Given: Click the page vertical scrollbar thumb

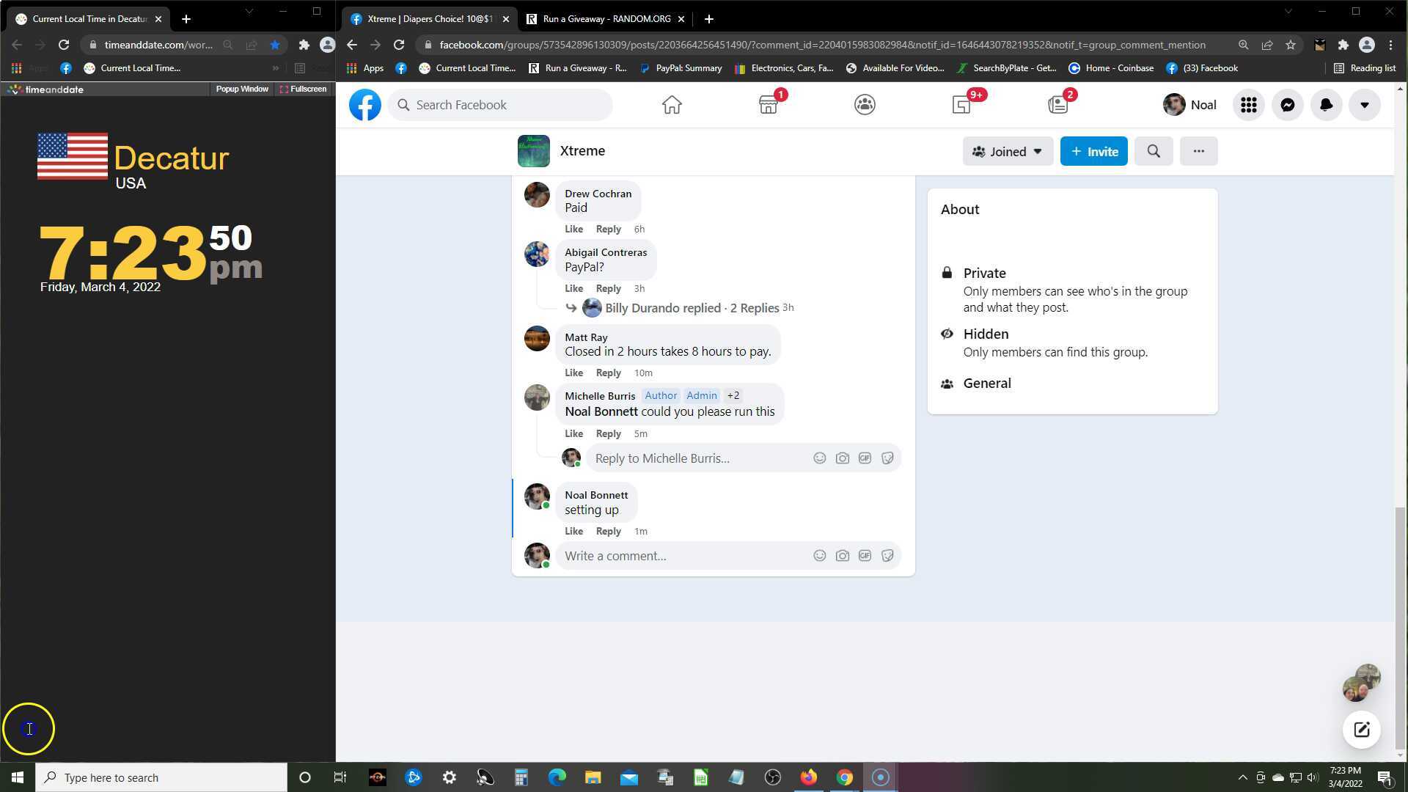Looking at the screenshot, I should tap(1400, 627).
